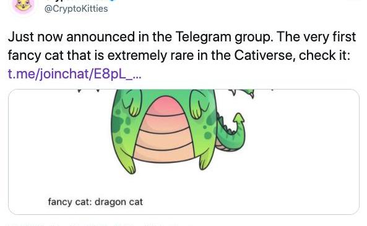Open the dragon cat image preview
This screenshot has width=367, height=226.
click(x=184, y=152)
